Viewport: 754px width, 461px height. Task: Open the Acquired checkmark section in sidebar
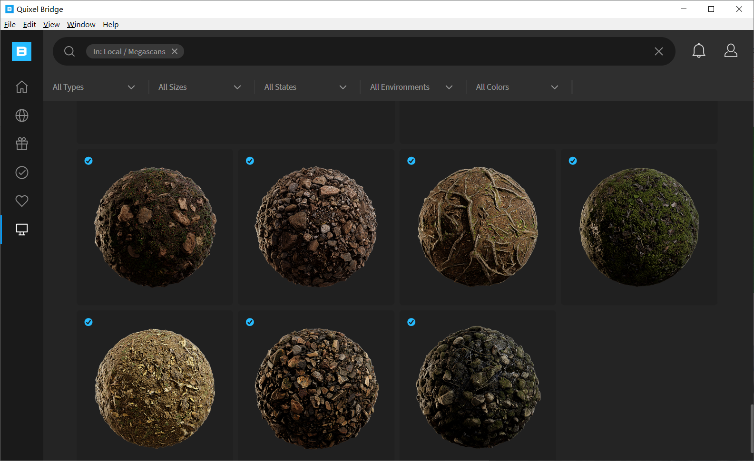coord(22,173)
